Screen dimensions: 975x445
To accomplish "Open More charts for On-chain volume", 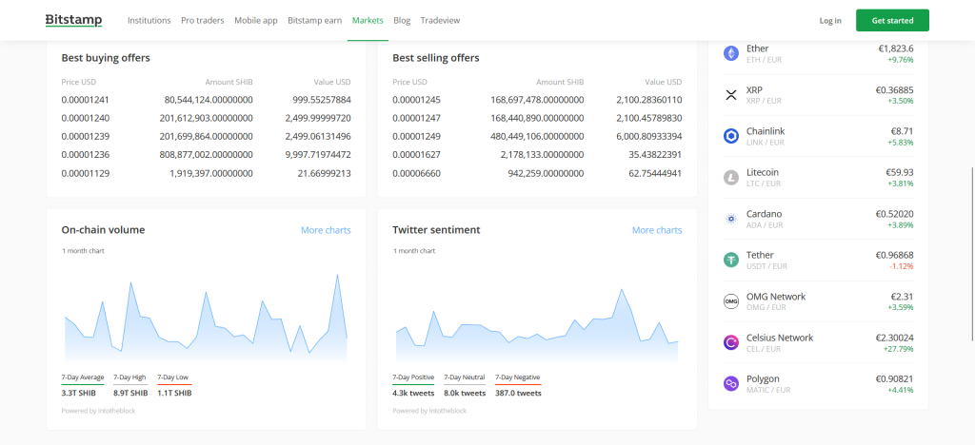I will tap(326, 230).
